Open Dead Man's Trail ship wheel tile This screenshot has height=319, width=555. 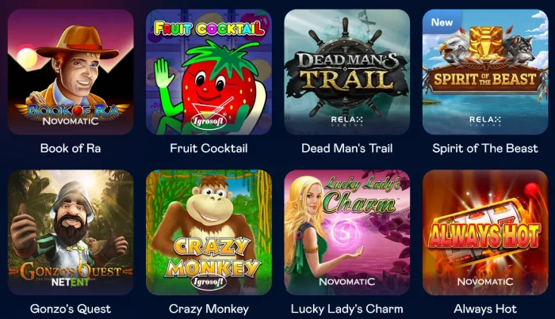[347, 72]
